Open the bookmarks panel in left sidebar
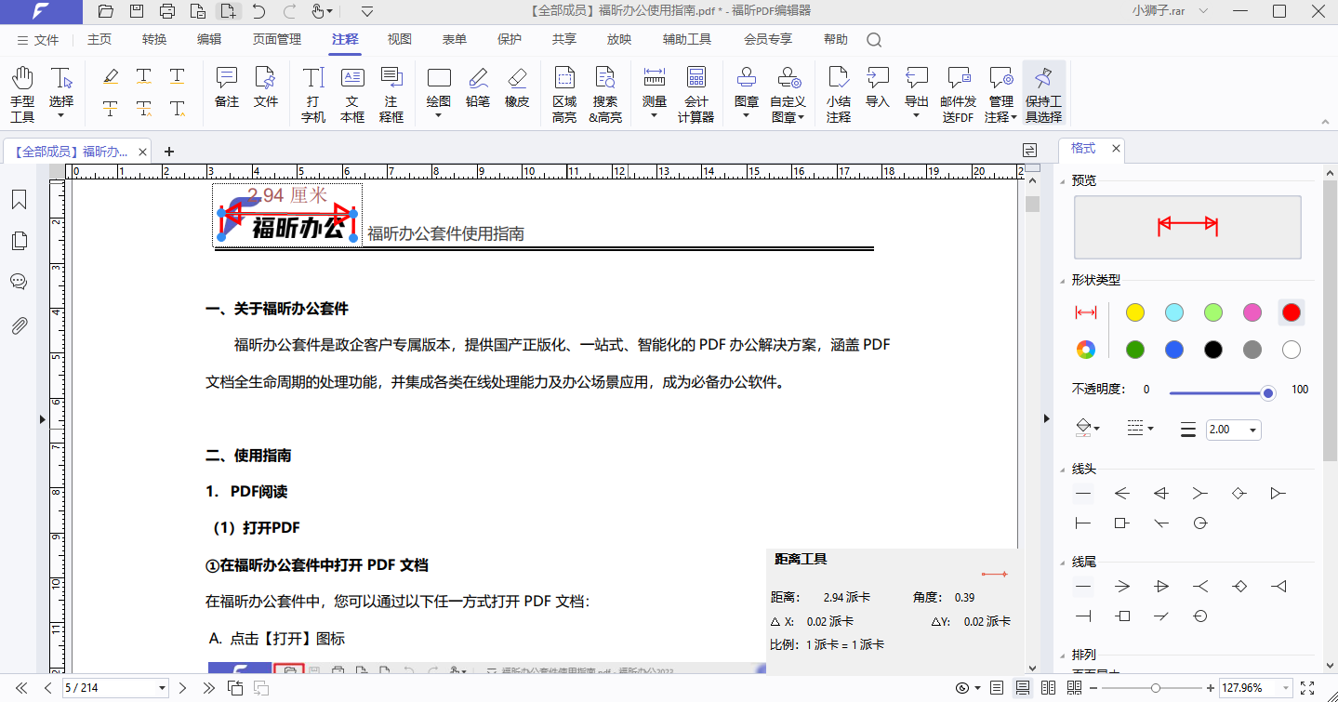The image size is (1338, 702). point(19,200)
